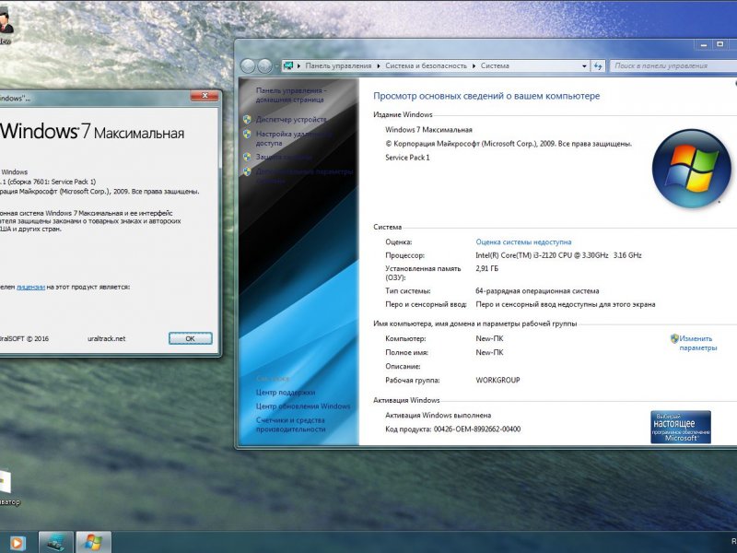737x553 pixels.
Task: Click the installed memory value 2,91 ГБ
Action: click(x=487, y=268)
